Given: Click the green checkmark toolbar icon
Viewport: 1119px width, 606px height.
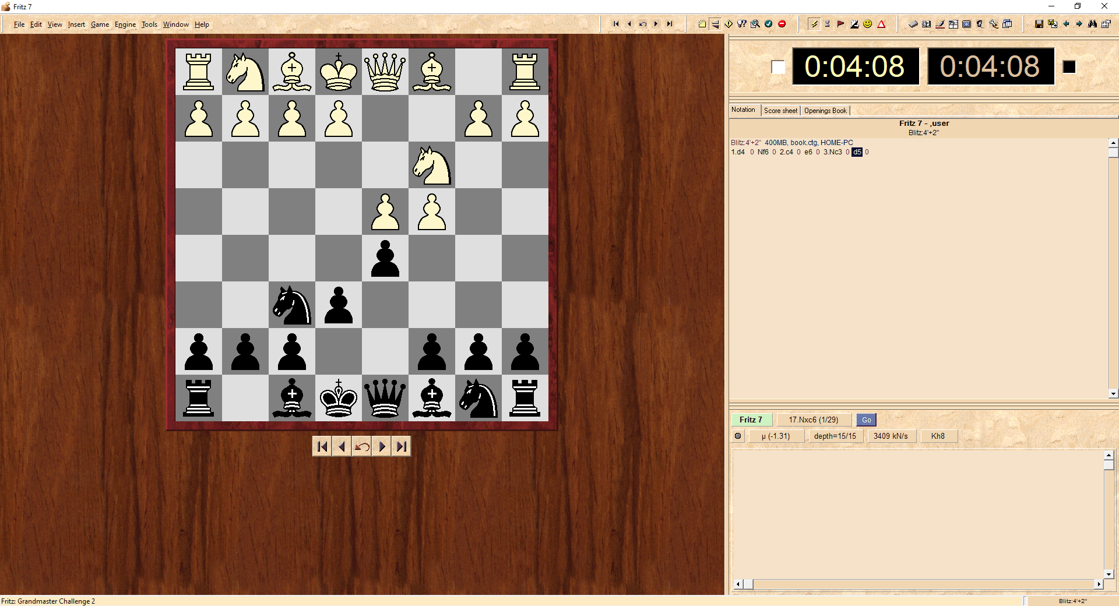Looking at the screenshot, I should tap(769, 24).
